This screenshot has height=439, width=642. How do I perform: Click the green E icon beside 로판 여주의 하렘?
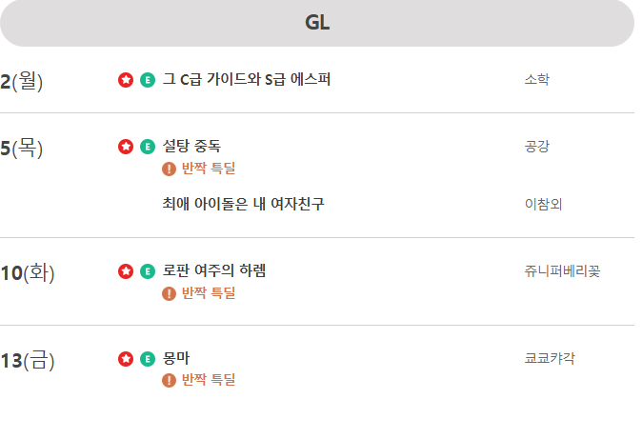[147, 271]
